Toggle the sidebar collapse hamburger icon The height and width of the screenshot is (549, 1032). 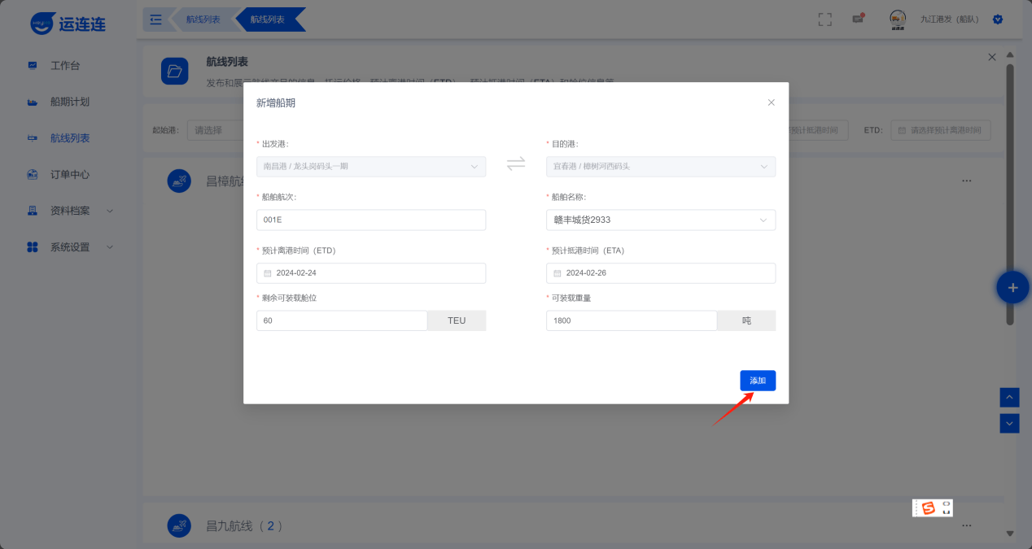click(156, 20)
